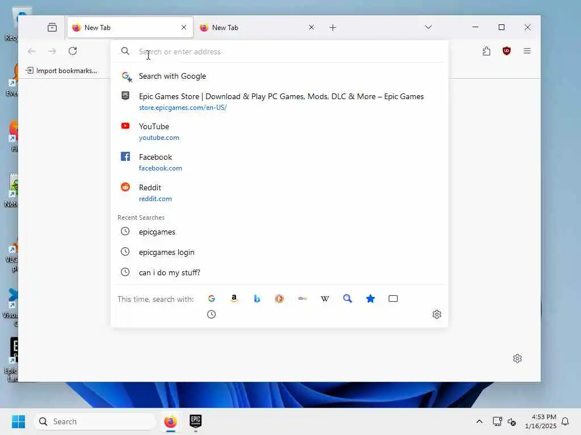Show hidden system tray icons chevron
Image resolution: width=581 pixels, height=435 pixels.
(479, 421)
